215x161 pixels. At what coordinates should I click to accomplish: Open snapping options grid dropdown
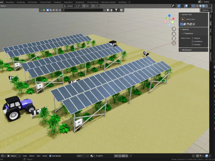coord(88,6)
